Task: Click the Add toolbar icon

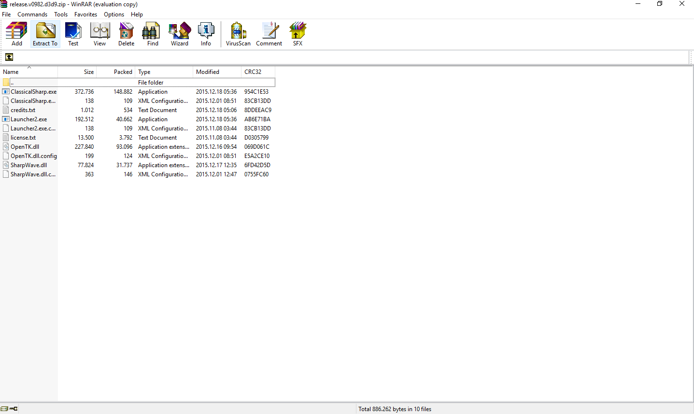Action: [x=16, y=34]
